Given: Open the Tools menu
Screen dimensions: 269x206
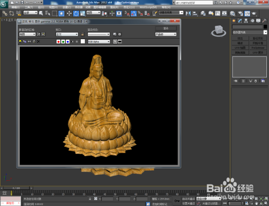Looking at the screenshot, I should coord(29,7).
